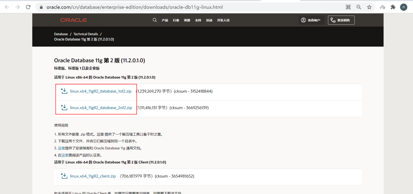Screen dimensions: 413x194
Task: Open 这里 link for certification table
Action: click(65, 155)
